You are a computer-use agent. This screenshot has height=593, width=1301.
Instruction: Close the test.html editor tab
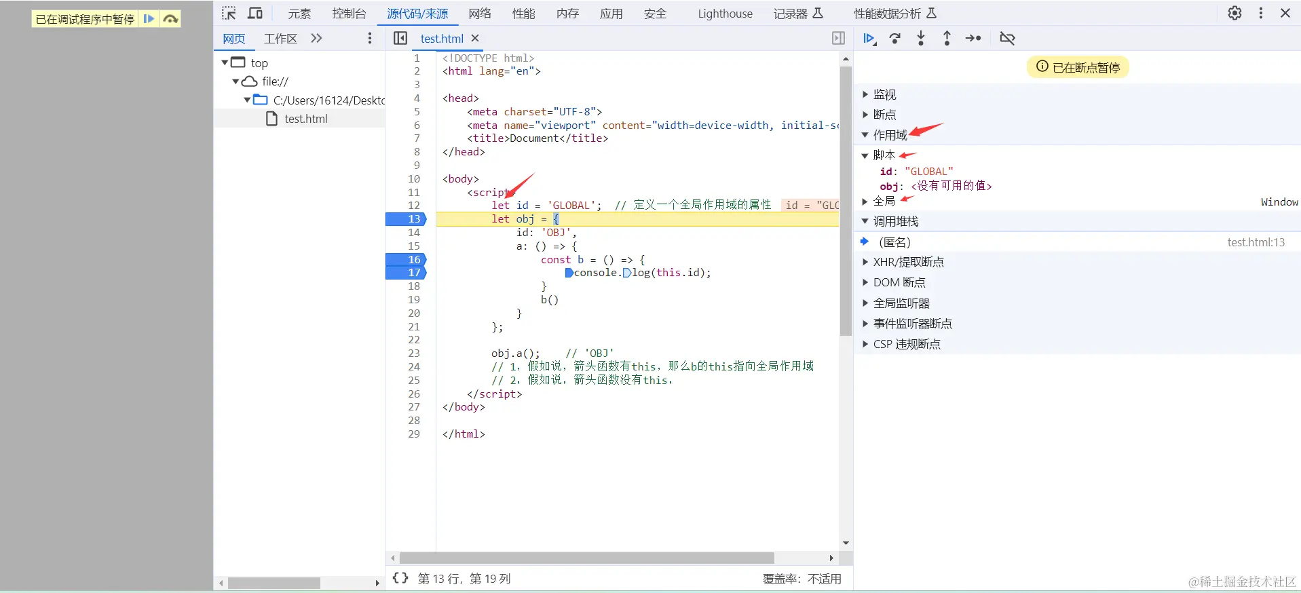475,39
